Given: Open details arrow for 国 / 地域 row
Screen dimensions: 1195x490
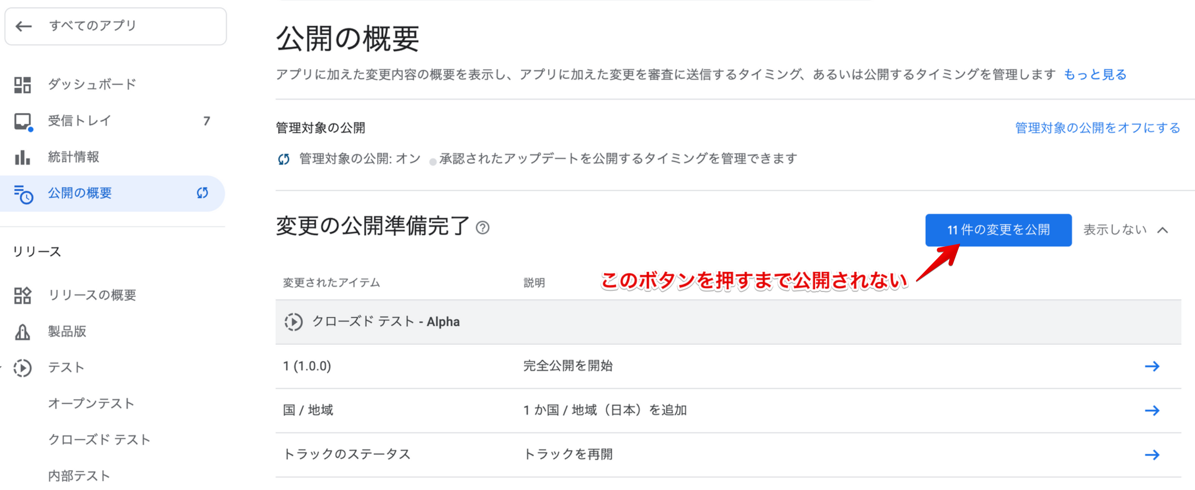Looking at the screenshot, I should 1152,411.
